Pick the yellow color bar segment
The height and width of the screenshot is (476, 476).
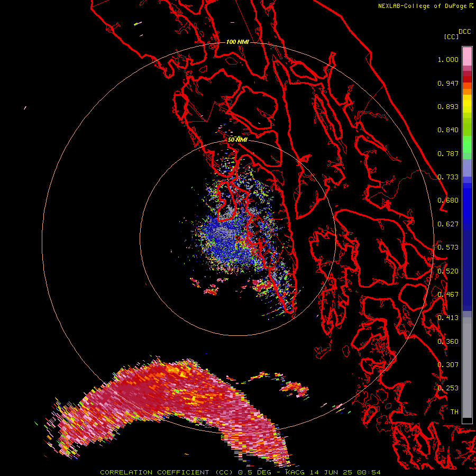467,104
